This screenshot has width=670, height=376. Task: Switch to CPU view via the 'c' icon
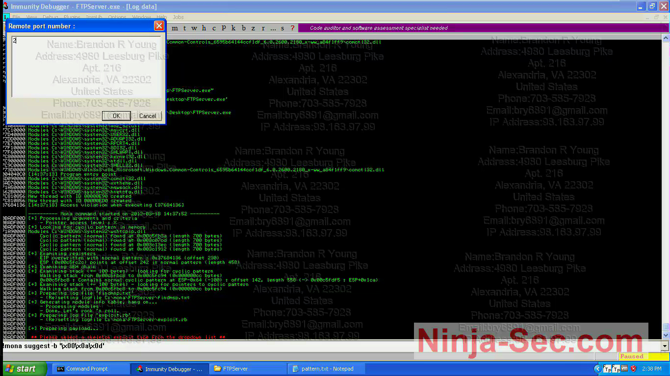pyautogui.click(x=214, y=28)
